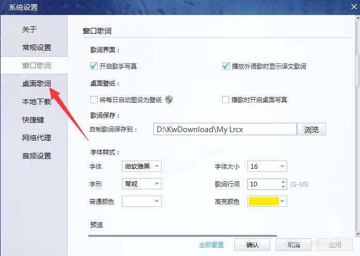Image resolution: width=360 pixels, height=256 pixels.
Task: Uncheck the 开启歌手写真 checkbox
Action: [93, 66]
